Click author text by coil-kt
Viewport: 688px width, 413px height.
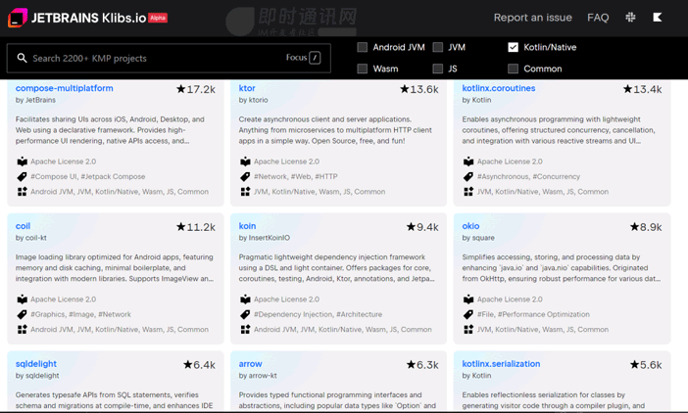[31, 238]
